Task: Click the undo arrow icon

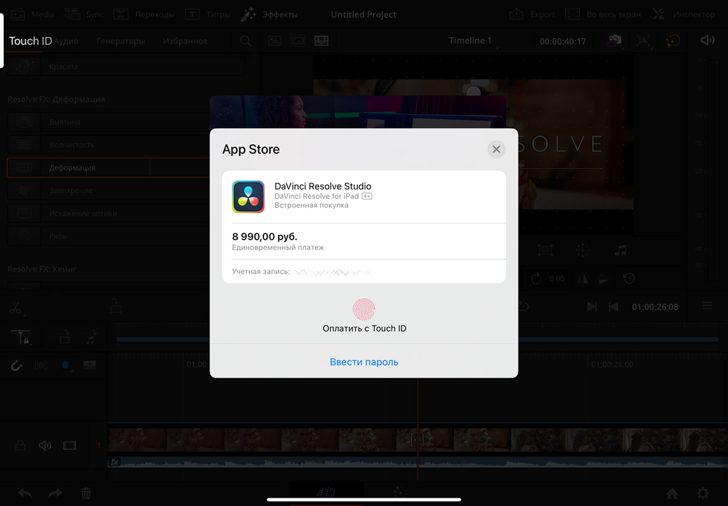Action: (x=25, y=493)
